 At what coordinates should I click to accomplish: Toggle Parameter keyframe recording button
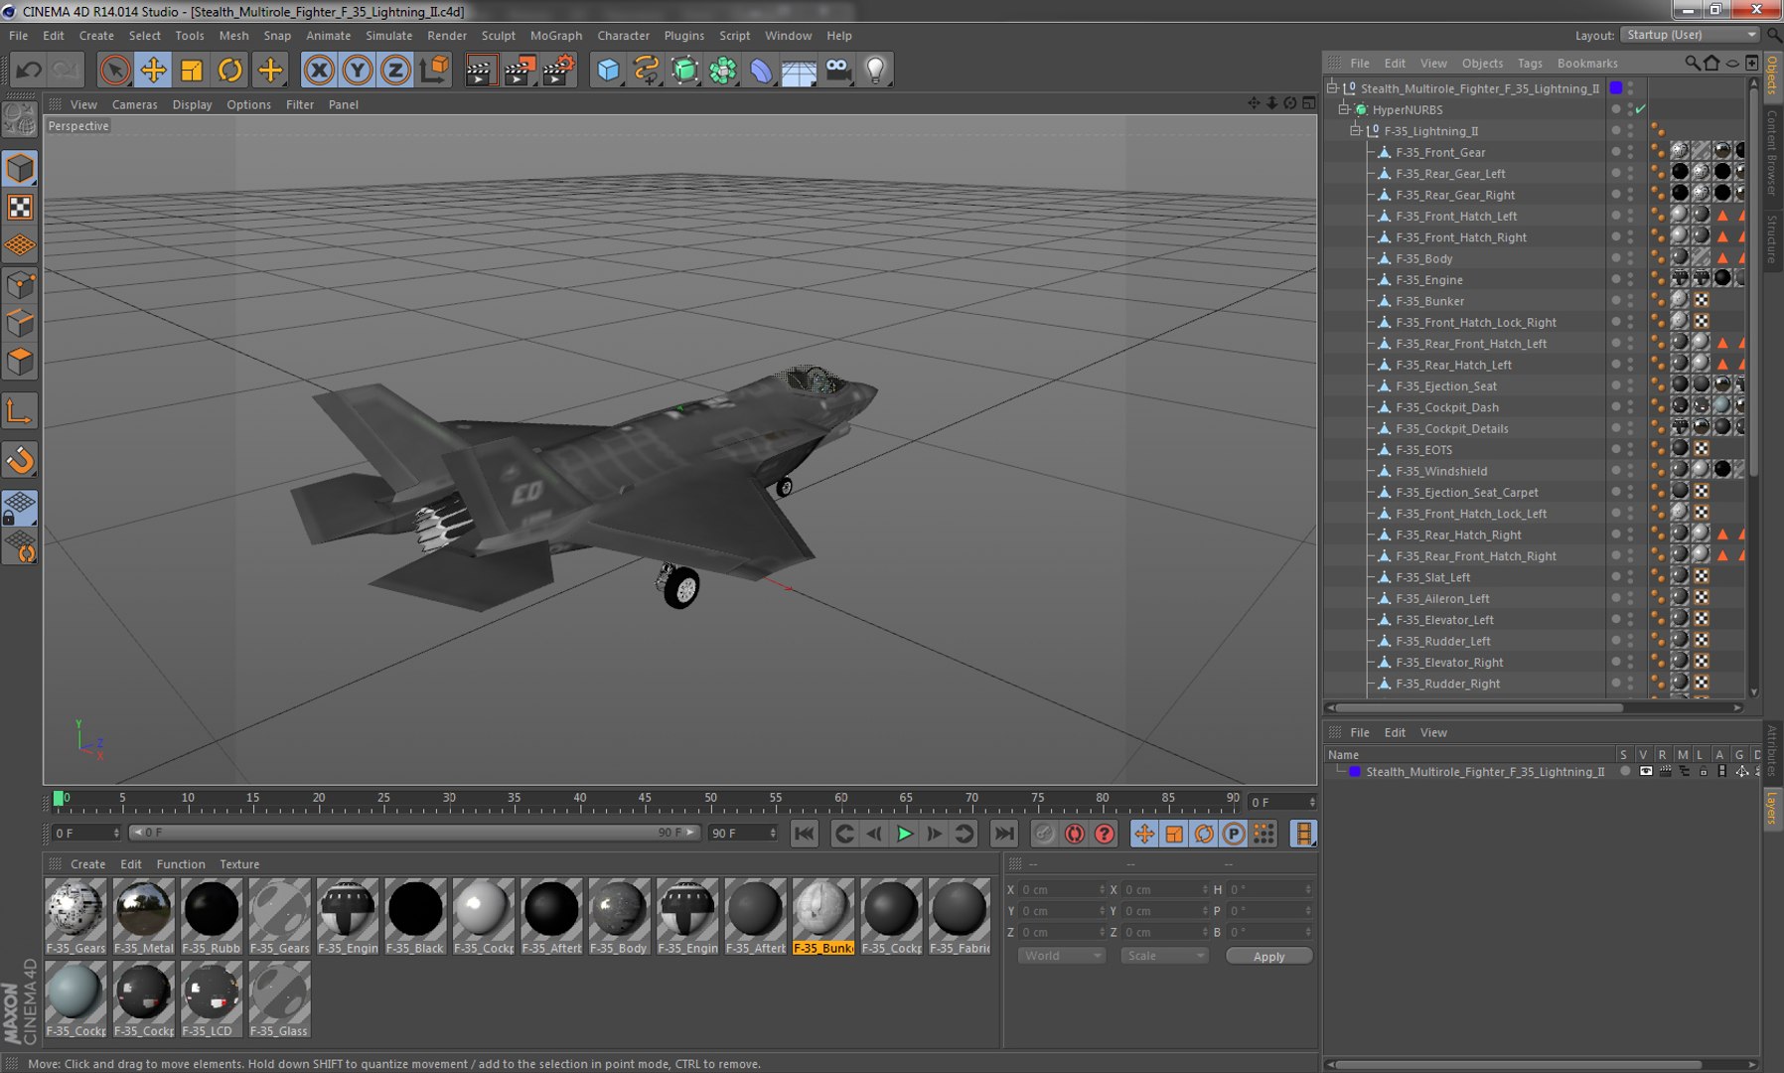tap(1234, 834)
